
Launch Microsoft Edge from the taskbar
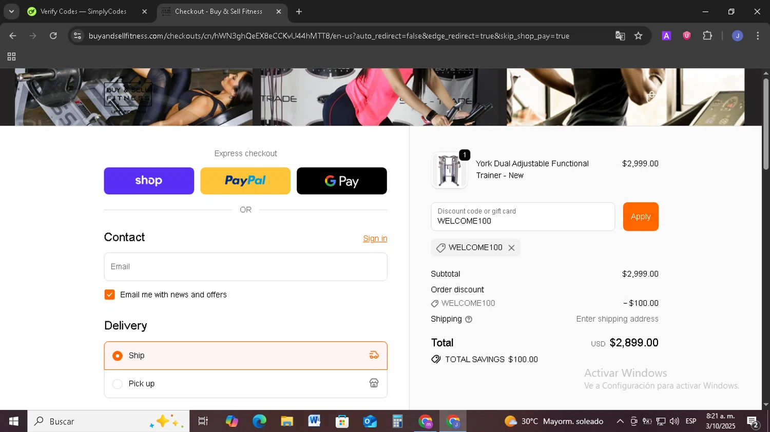coord(259,421)
